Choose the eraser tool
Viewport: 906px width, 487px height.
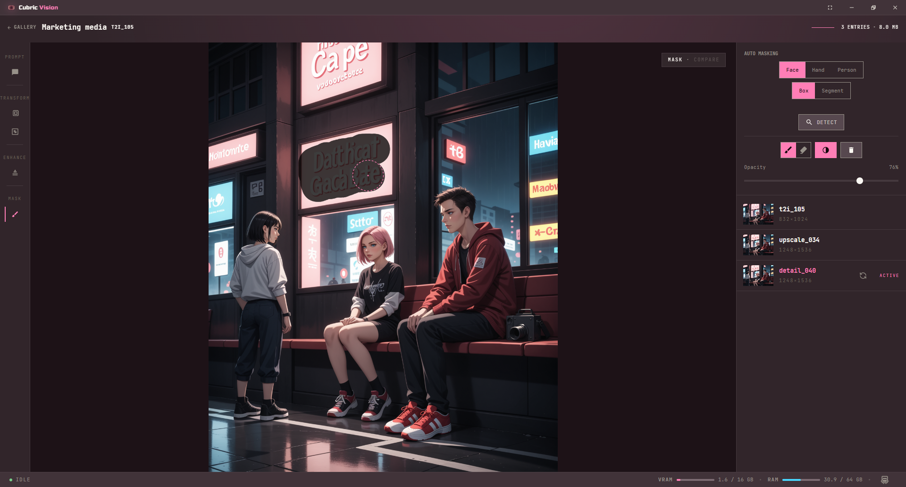(804, 150)
